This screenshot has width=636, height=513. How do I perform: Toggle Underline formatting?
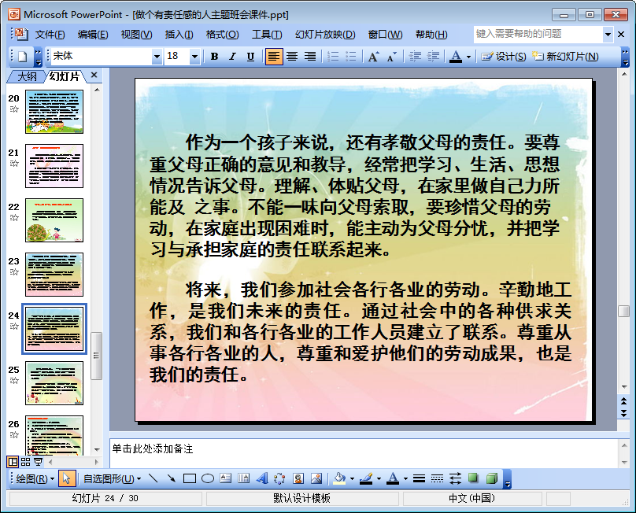[250, 57]
